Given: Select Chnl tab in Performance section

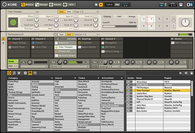Looking at the screenshot, I should (69, 34).
